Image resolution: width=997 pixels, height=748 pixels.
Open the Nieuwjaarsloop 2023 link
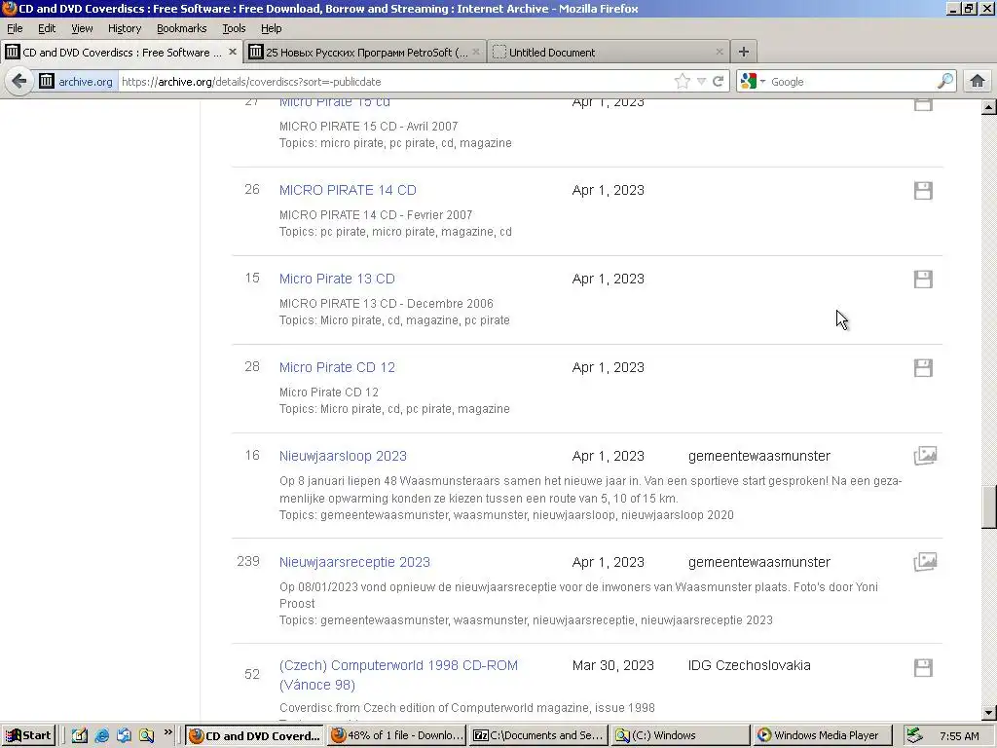tap(343, 456)
